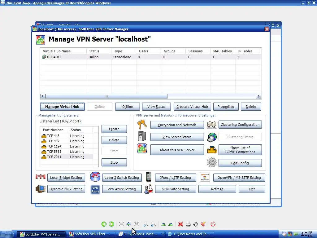Click the lifebuoy help icon

pos(213,224)
